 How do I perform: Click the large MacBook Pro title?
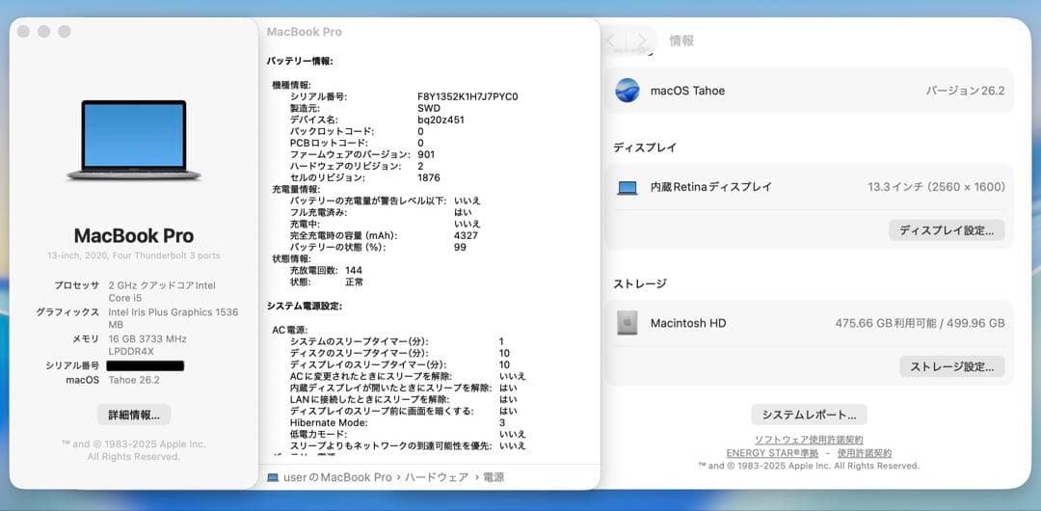134,235
